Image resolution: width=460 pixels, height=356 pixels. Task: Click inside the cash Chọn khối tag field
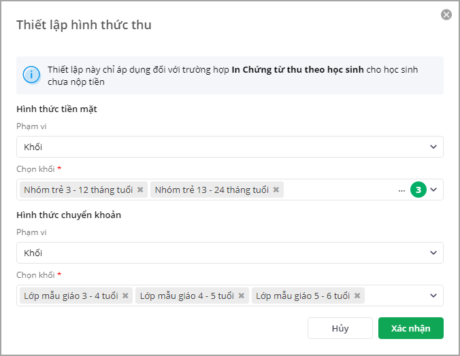(340, 190)
